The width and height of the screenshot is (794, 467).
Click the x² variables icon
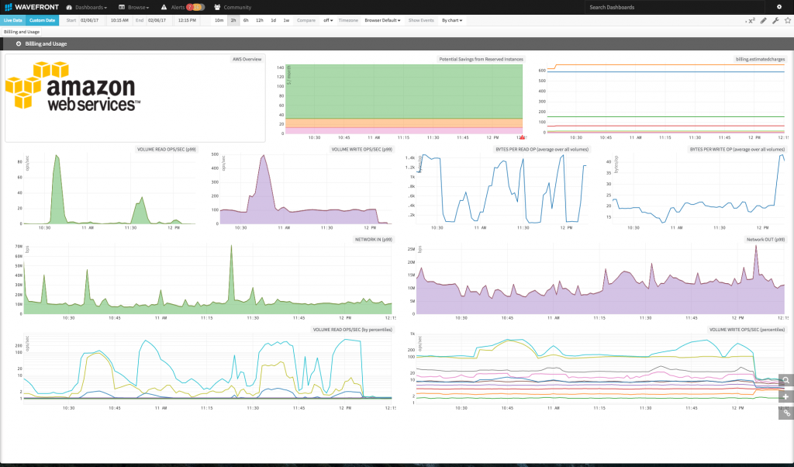click(x=750, y=20)
